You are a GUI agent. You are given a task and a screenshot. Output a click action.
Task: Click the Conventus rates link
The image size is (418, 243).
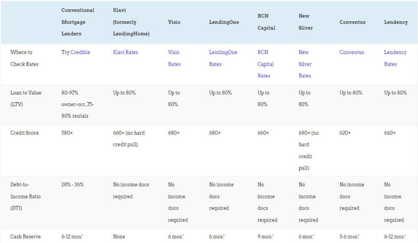[352, 52]
